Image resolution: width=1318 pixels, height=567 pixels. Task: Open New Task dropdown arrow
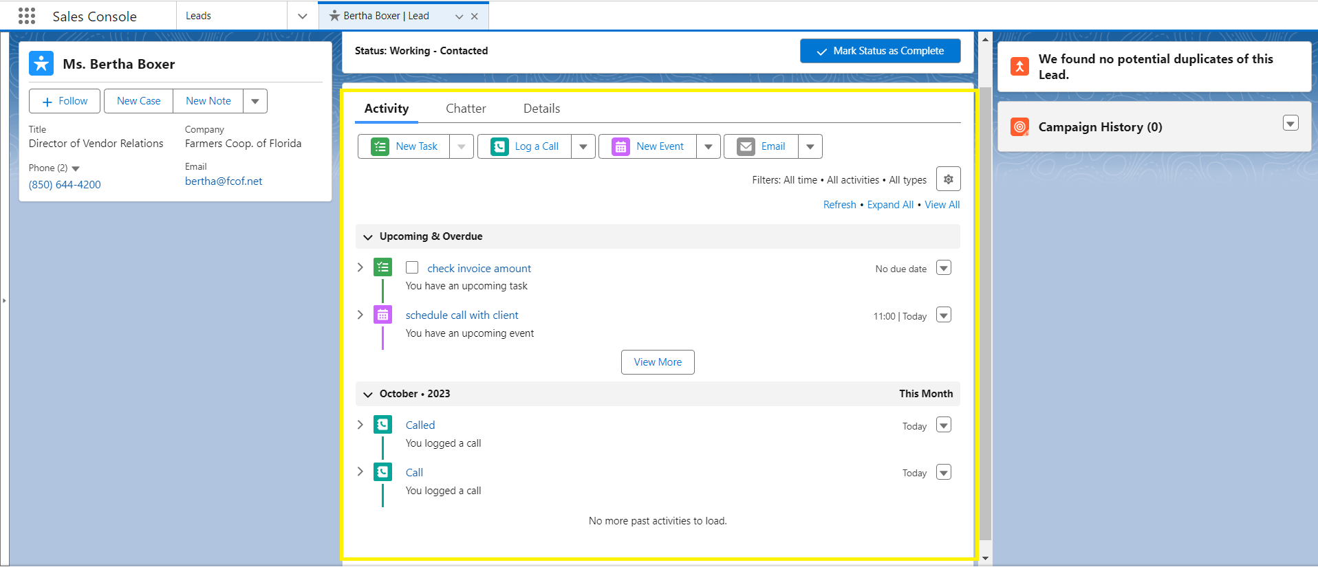[x=462, y=146]
